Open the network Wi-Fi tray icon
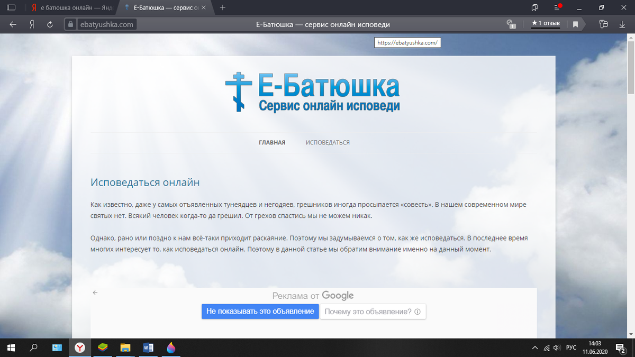The height and width of the screenshot is (357, 635). tap(546, 348)
